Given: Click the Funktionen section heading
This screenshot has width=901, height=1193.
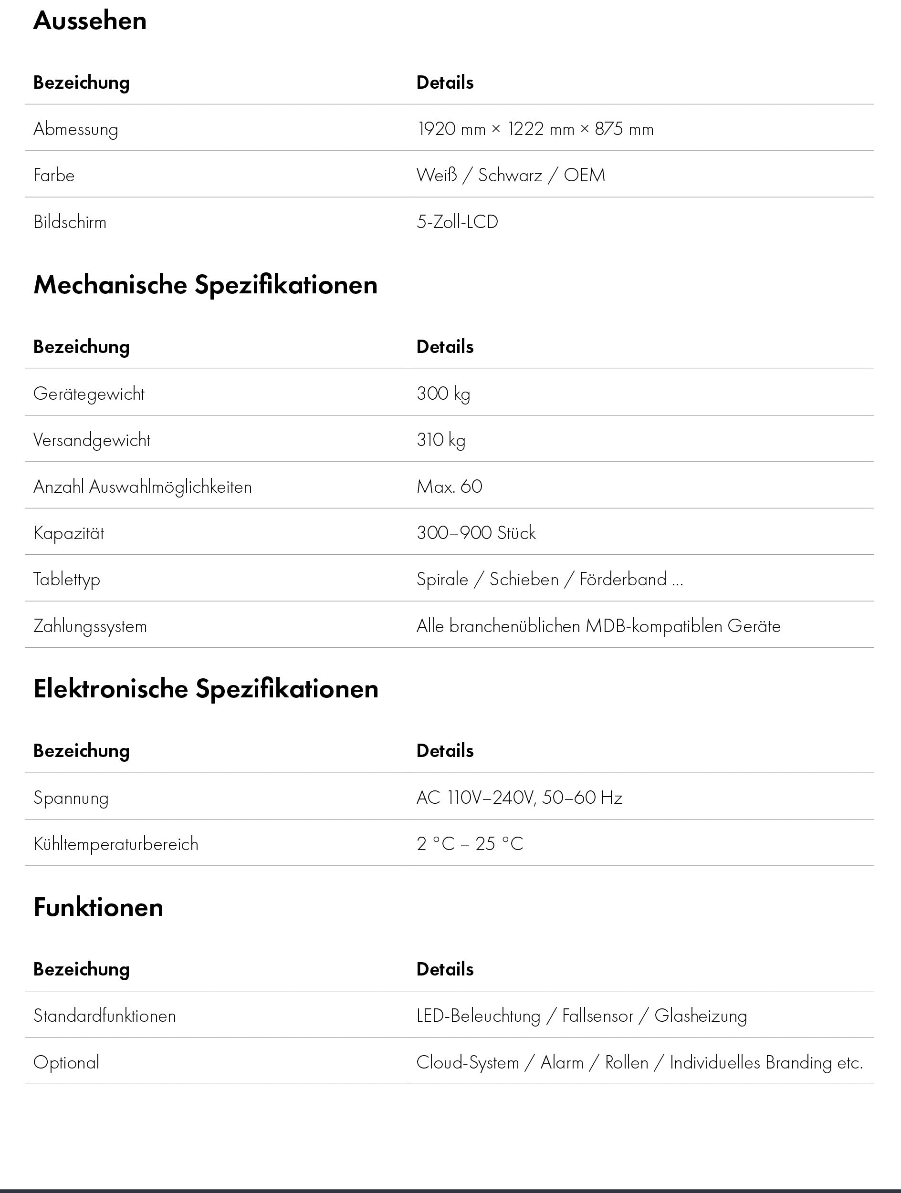Looking at the screenshot, I should pos(98,907).
